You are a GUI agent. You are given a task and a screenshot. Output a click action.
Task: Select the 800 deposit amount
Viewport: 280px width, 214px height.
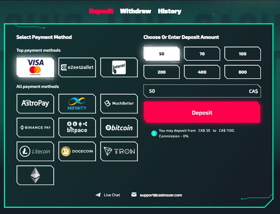242,72
